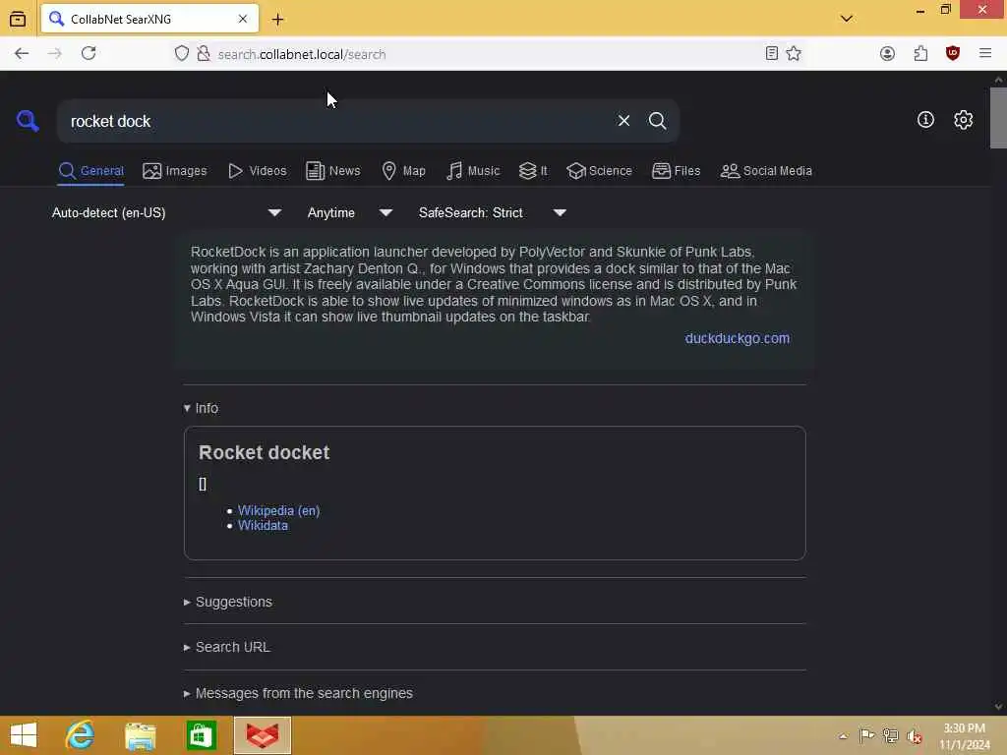
Task: Reload the current page
Action: 89,53
